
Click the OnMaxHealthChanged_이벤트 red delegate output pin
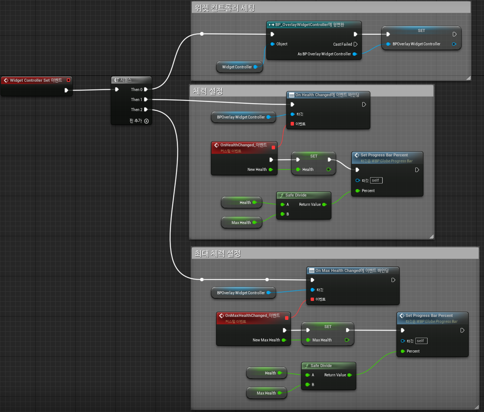click(x=287, y=318)
